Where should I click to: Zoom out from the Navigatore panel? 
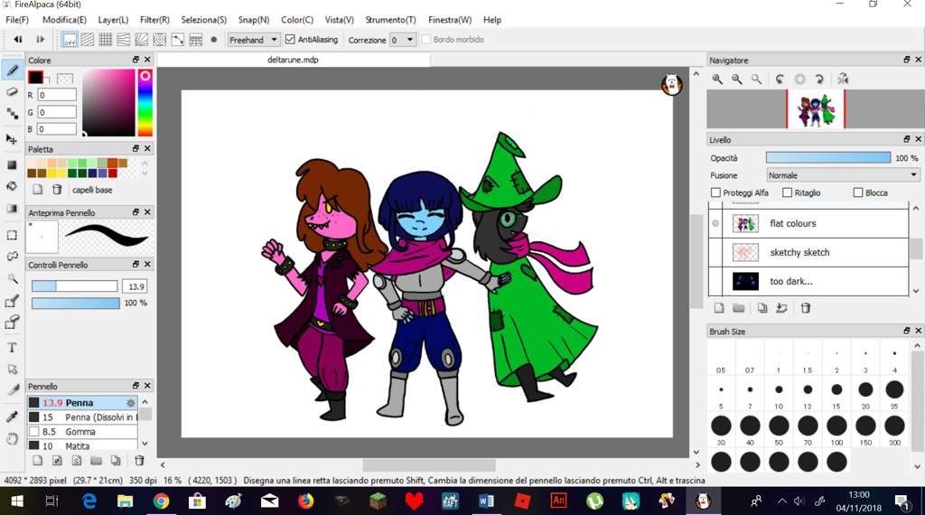[x=737, y=79]
